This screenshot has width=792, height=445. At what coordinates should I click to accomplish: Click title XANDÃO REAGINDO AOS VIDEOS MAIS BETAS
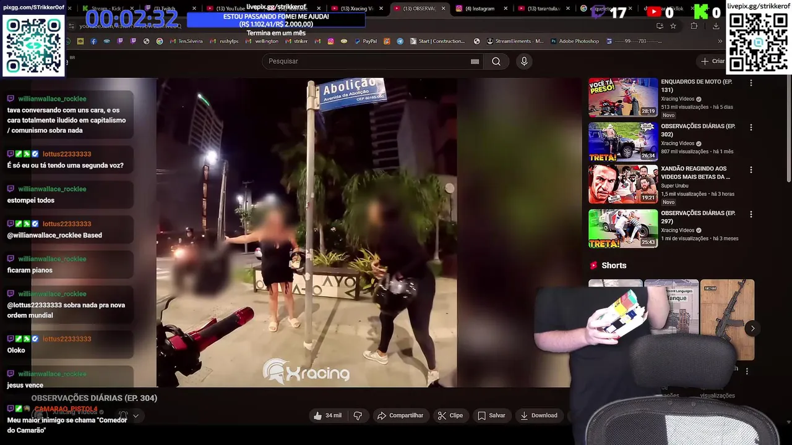695,172
